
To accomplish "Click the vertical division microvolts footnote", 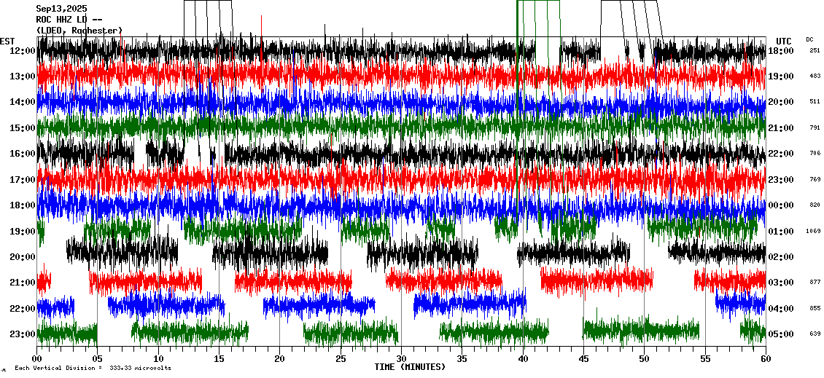I will click(x=93, y=369).
